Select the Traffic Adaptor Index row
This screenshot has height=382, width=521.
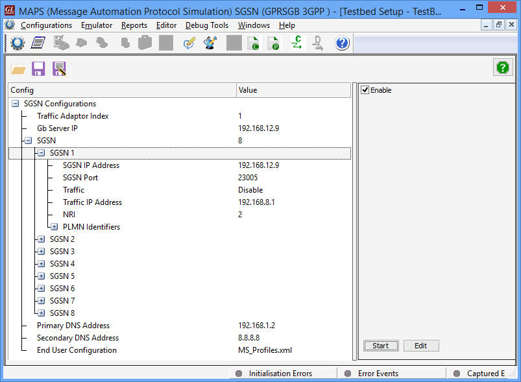pyautogui.click(x=180, y=116)
